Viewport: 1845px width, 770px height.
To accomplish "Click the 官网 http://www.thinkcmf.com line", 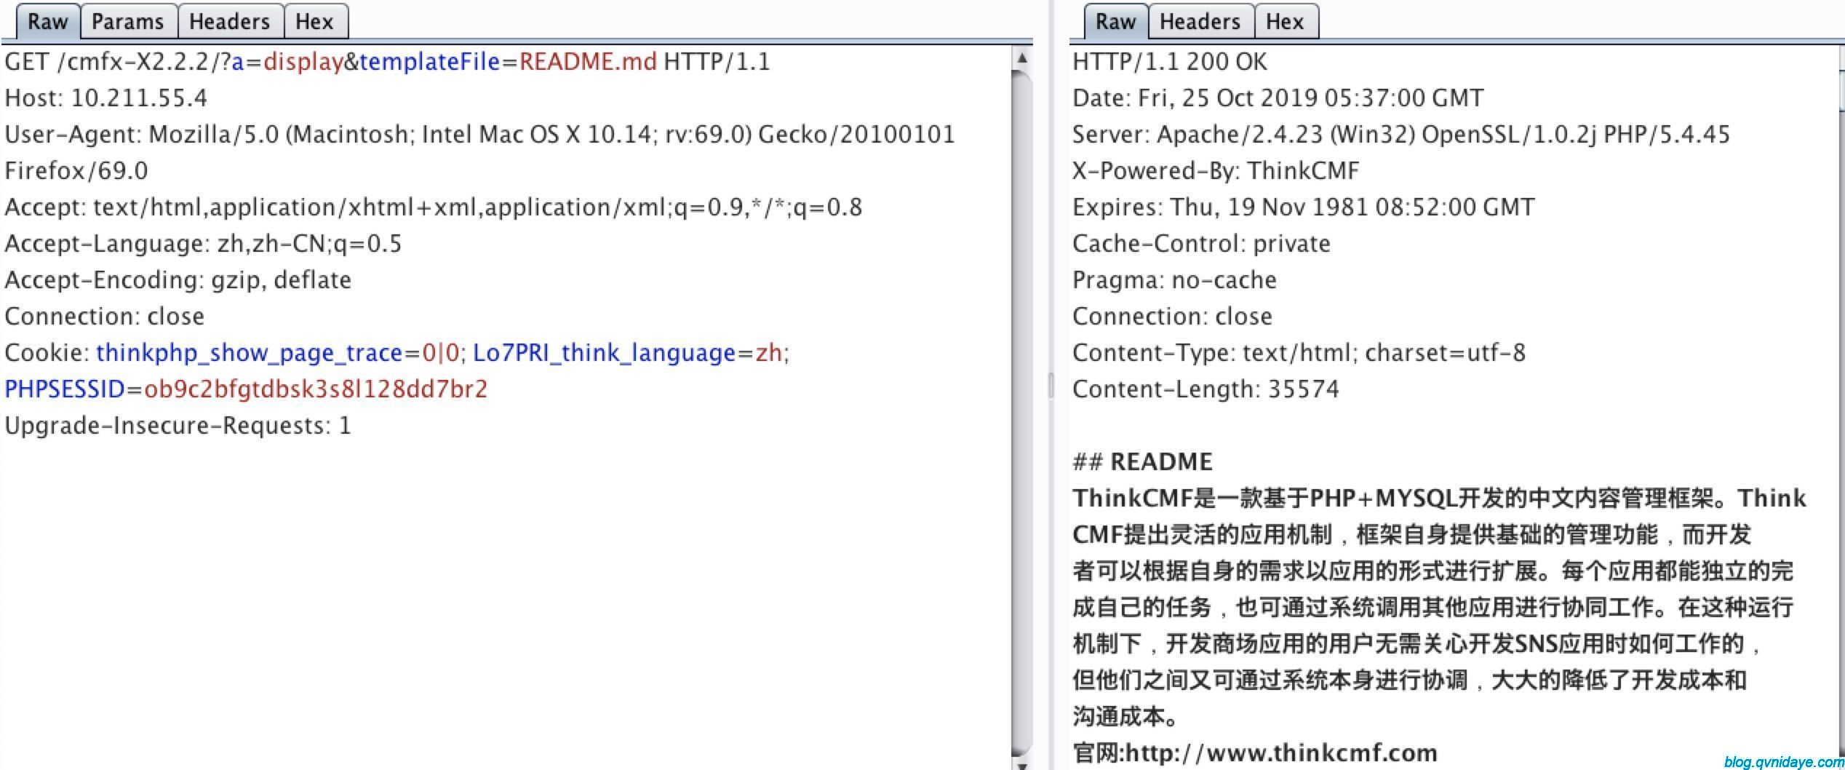I will tap(1255, 753).
